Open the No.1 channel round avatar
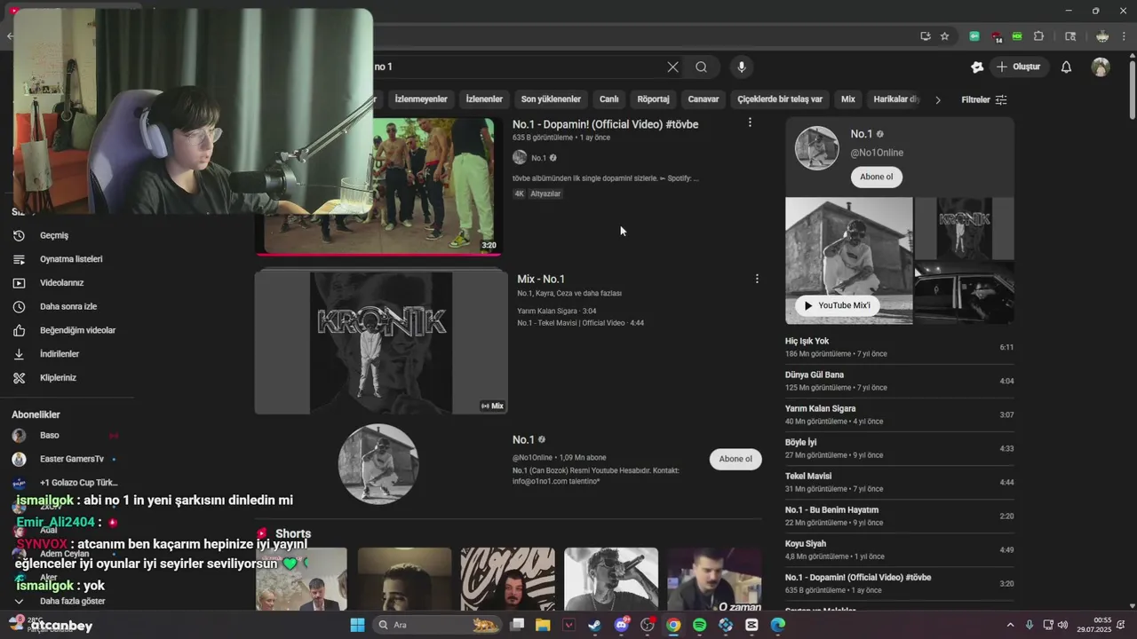Screen dimensions: 1137x639 (x=378, y=464)
